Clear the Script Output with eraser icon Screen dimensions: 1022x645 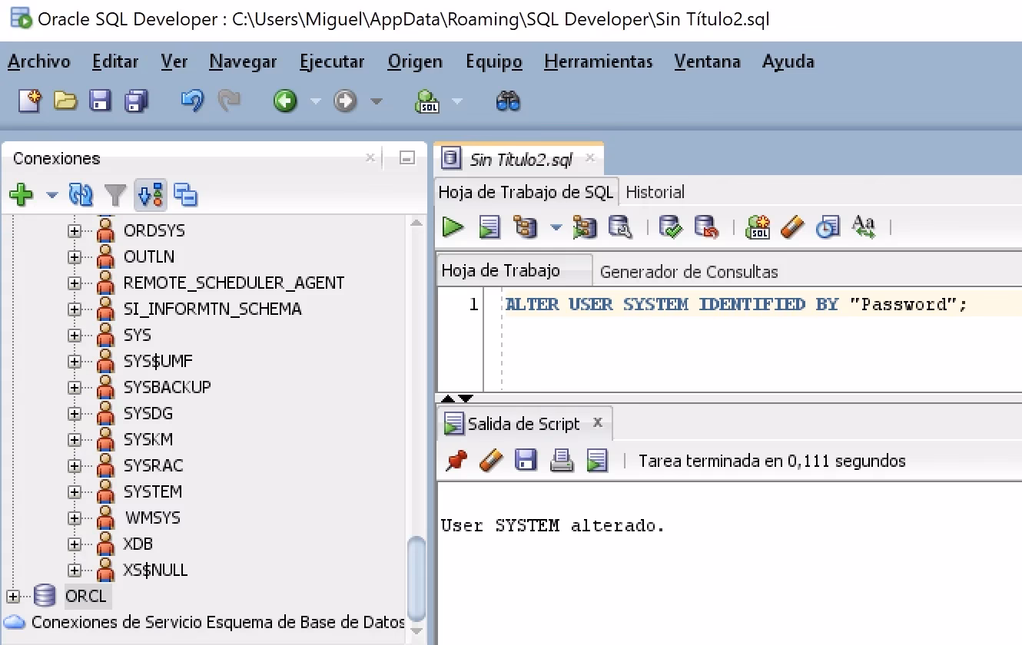pyautogui.click(x=491, y=461)
